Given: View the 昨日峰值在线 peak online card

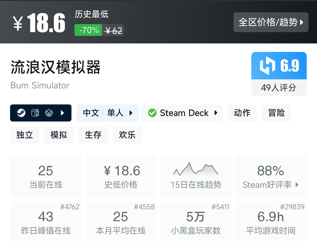Looking at the screenshot, I should [x=46, y=221].
